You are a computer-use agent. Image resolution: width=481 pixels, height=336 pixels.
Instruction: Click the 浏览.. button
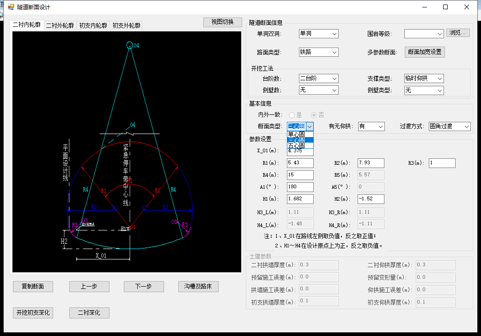458,32
